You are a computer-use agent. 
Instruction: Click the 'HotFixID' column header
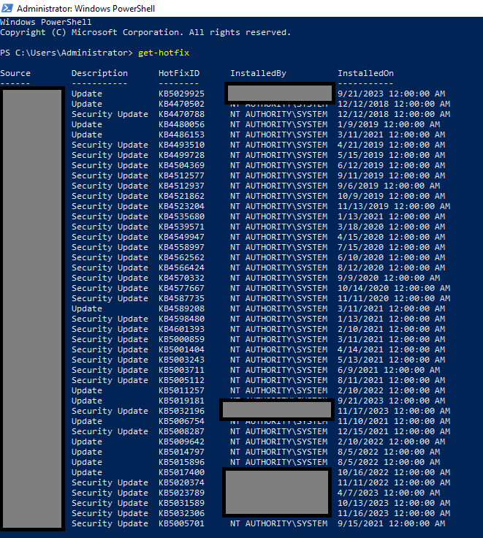pos(179,73)
